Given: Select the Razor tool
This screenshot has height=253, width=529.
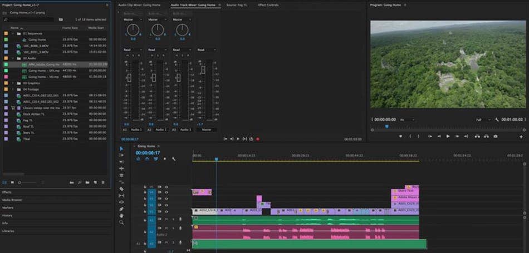Looking at the screenshot, I should [121, 188].
